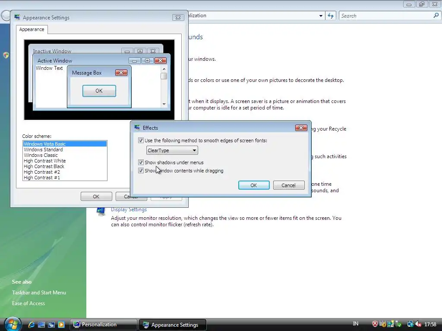This screenshot has width=442, height=331.
Task: Click OK button in preview Message Box
Action: 99,91
